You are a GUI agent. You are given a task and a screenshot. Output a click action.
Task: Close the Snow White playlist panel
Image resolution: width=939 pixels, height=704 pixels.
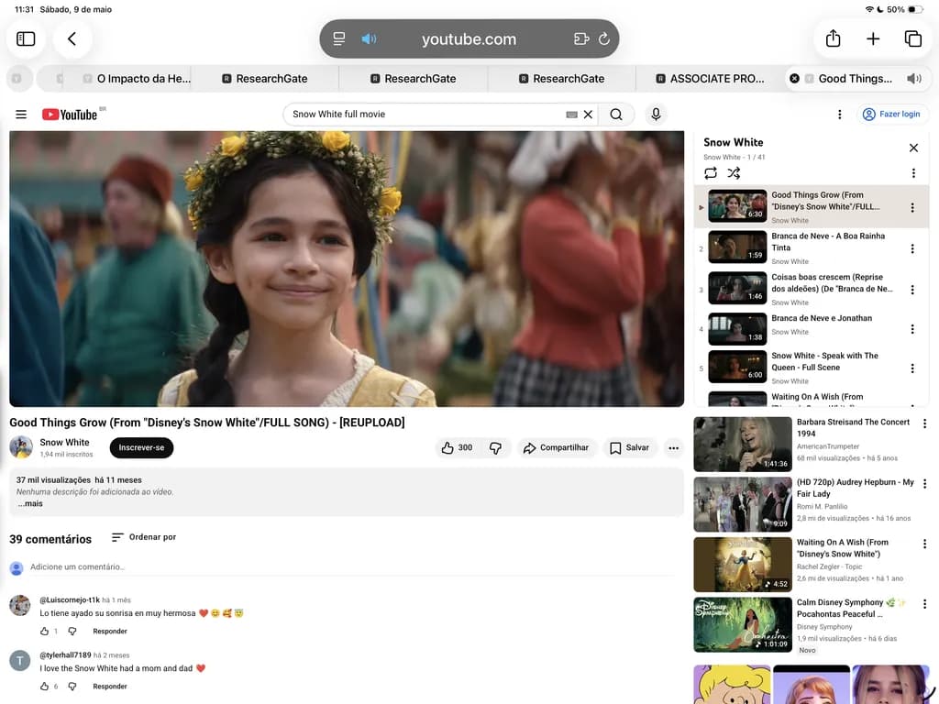point(913,148)
